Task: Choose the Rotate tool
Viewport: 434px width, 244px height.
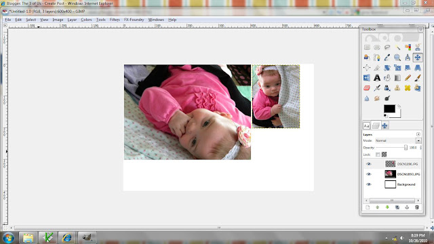Action: pyautogui.click(x=387, y=68)
